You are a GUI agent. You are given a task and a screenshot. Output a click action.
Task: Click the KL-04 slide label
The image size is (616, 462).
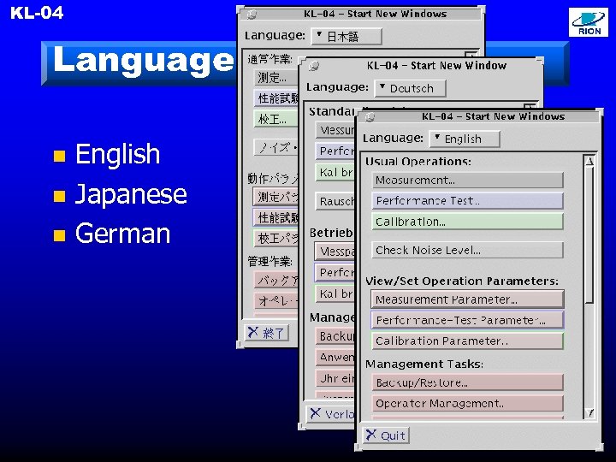pos(37,13)
